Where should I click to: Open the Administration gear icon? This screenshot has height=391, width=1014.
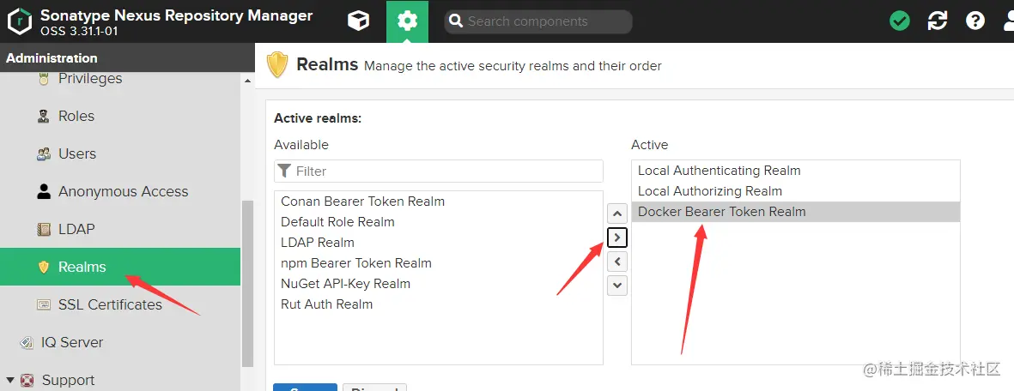point(408,21)
